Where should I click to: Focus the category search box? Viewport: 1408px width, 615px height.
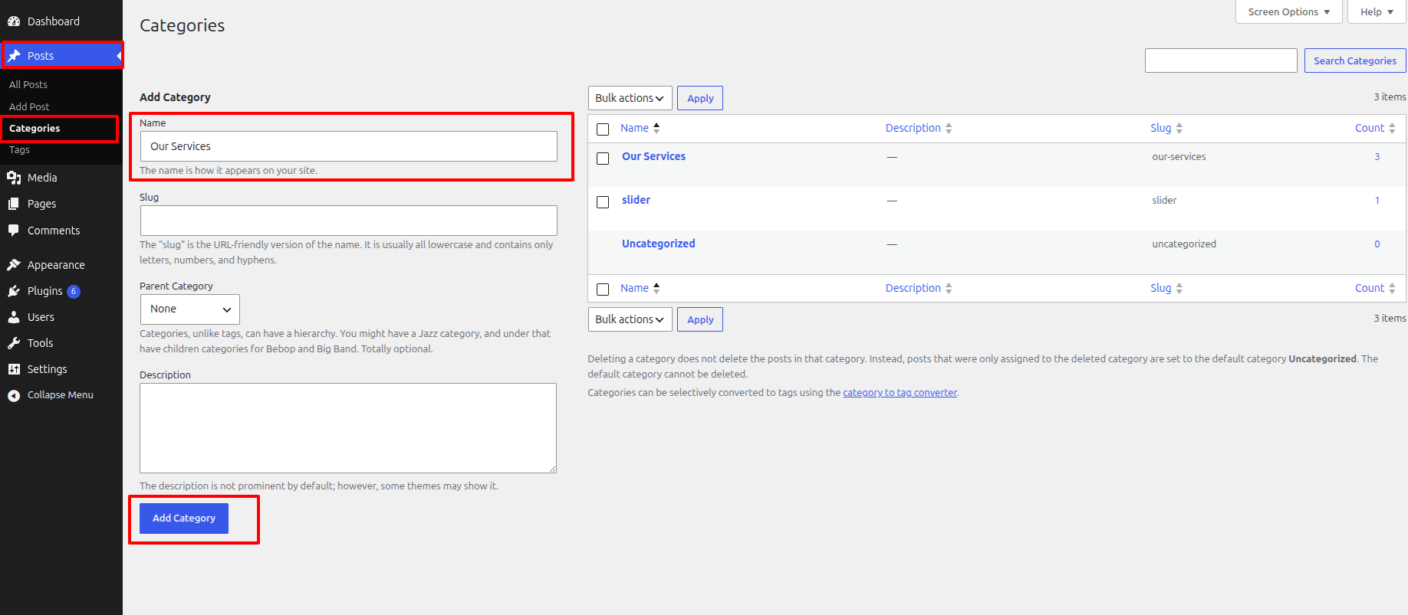pos(1221,61)
